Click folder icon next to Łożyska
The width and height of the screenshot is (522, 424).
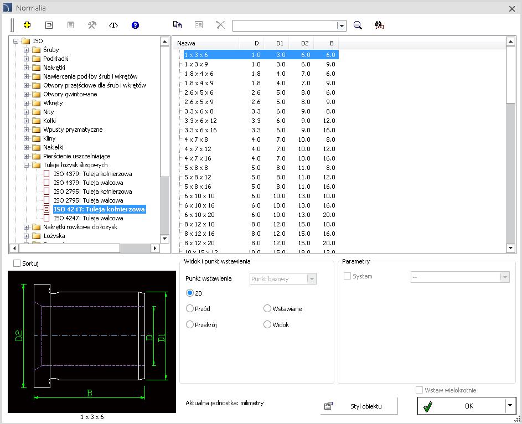(x=37, y=236)
